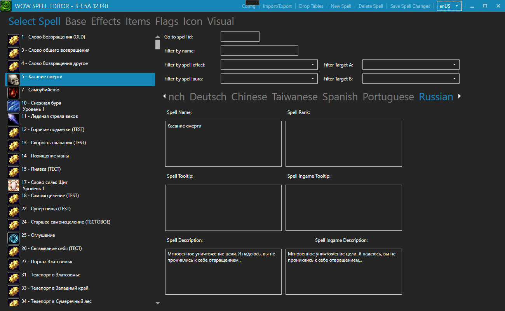Click the frost bolt icon for spell 11

[x=14, y=119]
